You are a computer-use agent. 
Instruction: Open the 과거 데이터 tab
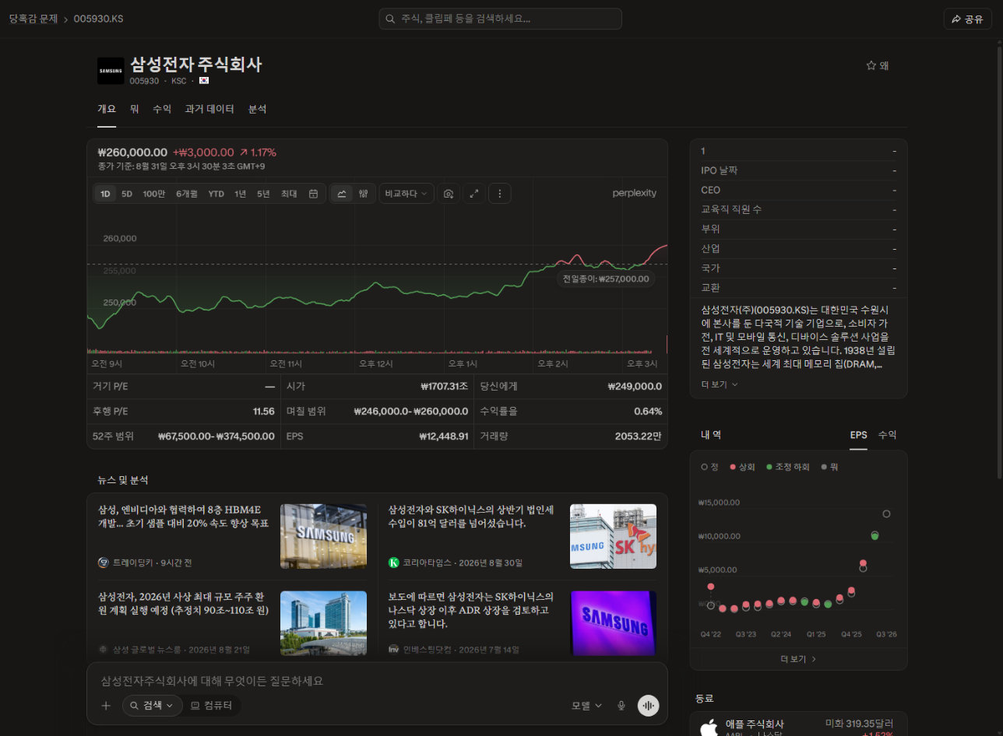[209, 109]
